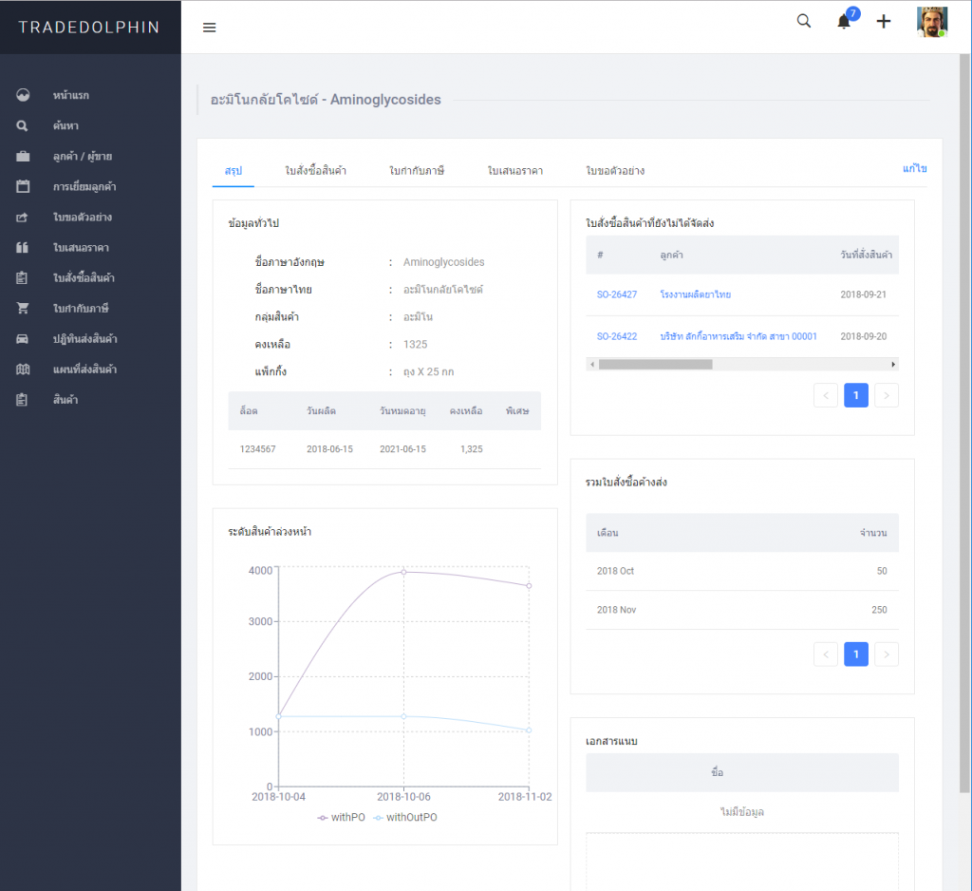The height and width of the screenshot is (891, 972).
Task: Click the ใบสั่งซื้อสินค้า clipboard icon in sidebar
Action: [23, 278]
